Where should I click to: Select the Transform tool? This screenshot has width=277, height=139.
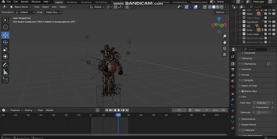pos(5,56)
